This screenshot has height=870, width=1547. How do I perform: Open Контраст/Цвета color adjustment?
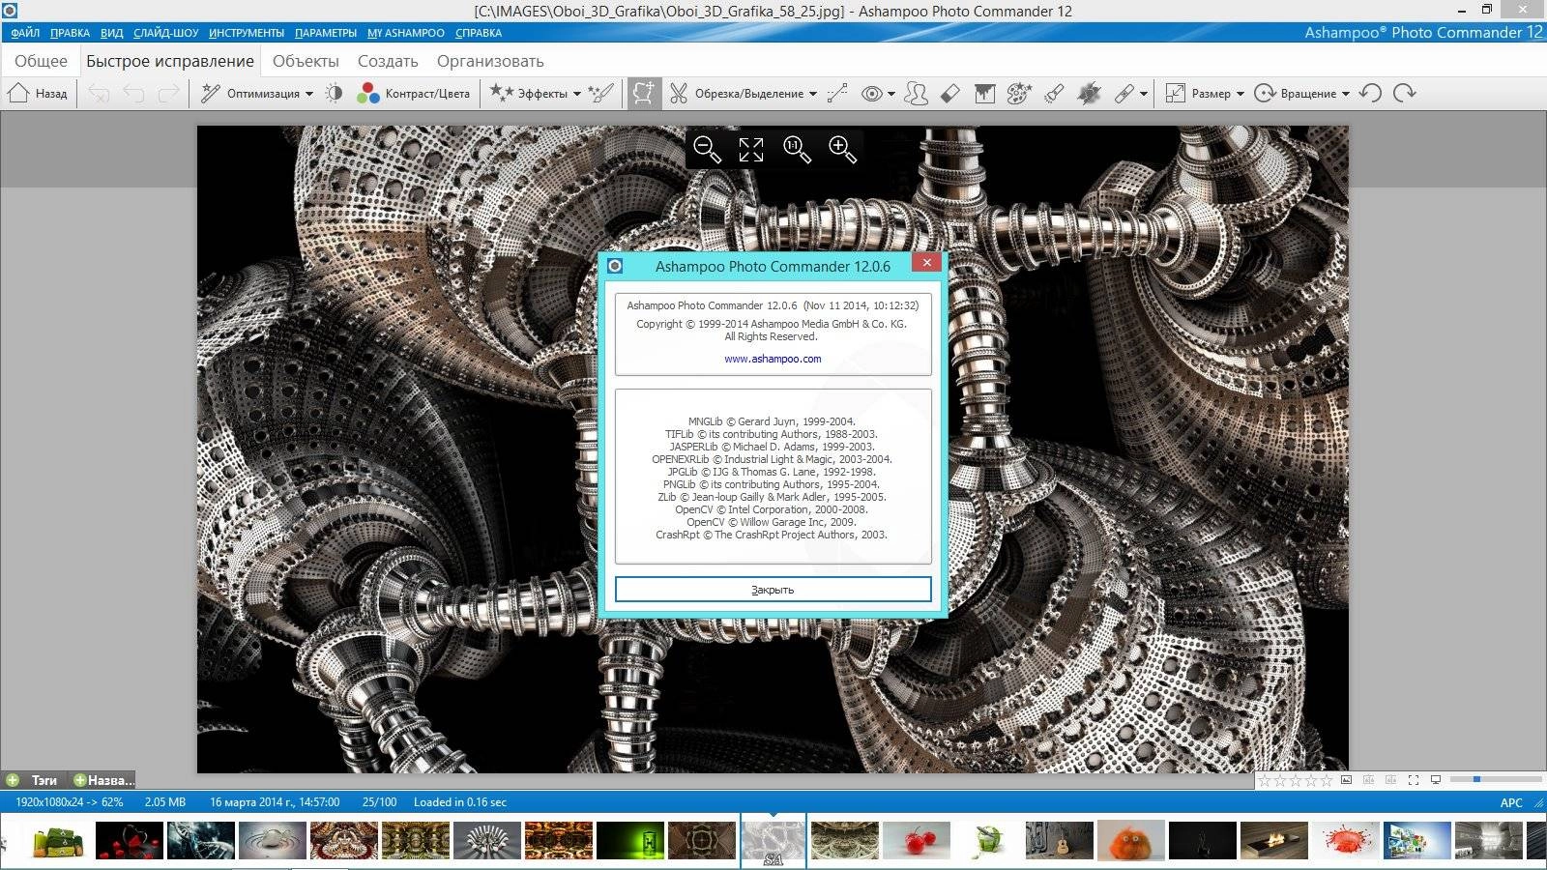click(x=413, y=94)
